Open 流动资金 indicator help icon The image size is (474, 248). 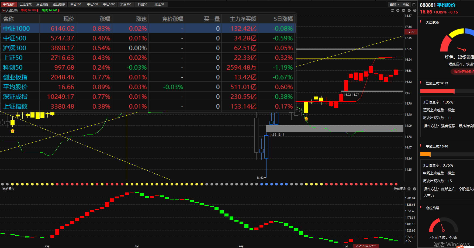click(x=414, y=189)
